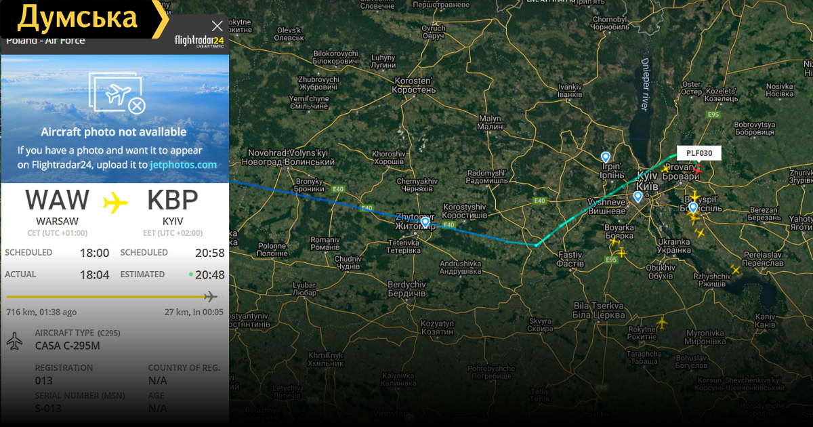Click the aircraft type plane icon
Image resolution: width=813 pixels, height=427 pixels.
point(14,342)
